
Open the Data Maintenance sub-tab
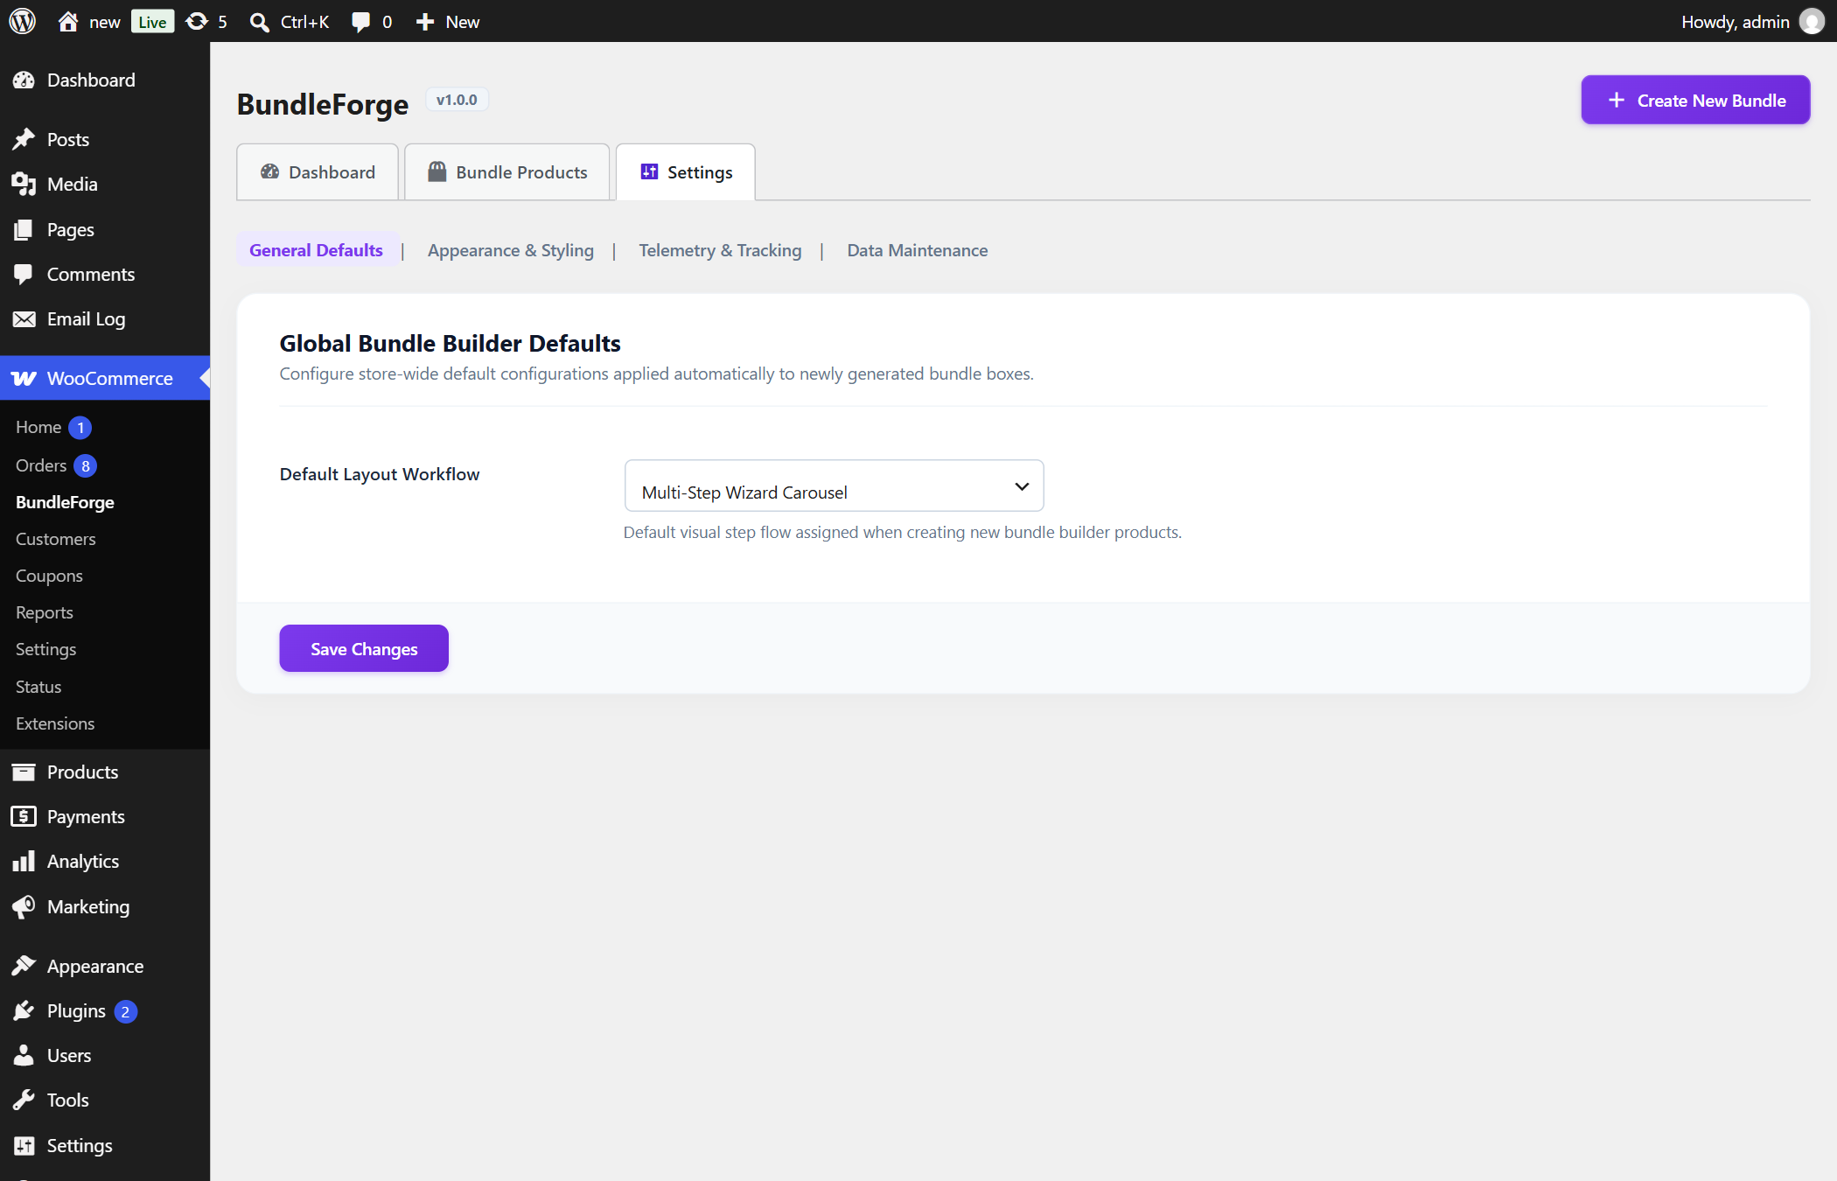coord(918,250)
